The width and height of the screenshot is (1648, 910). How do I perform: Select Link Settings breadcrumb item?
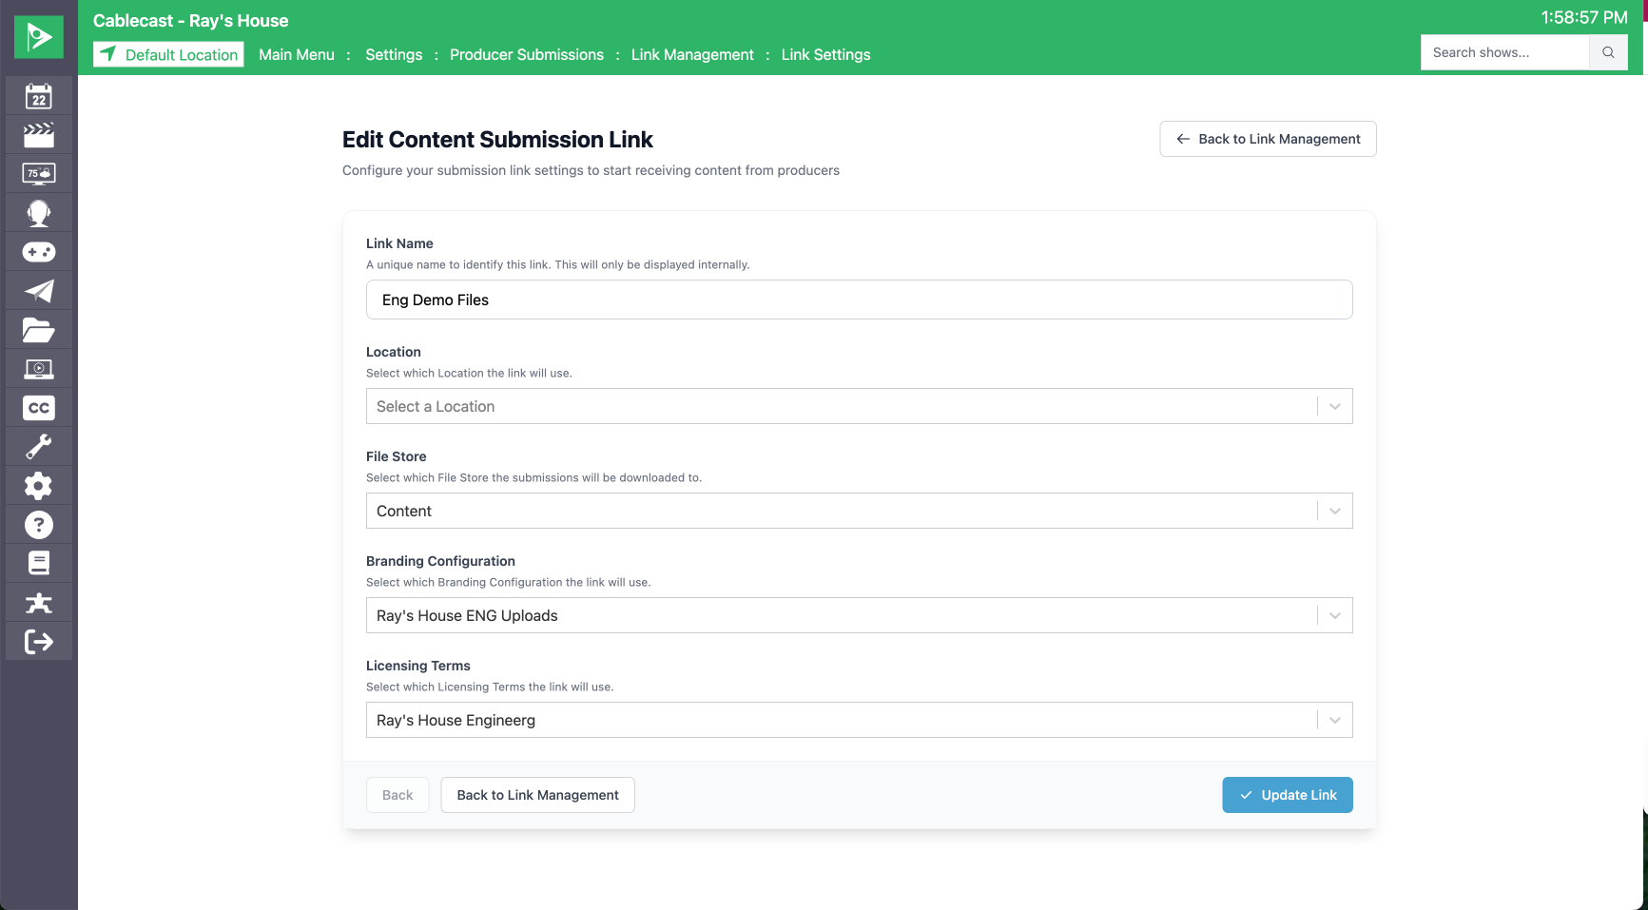point(825,54)
